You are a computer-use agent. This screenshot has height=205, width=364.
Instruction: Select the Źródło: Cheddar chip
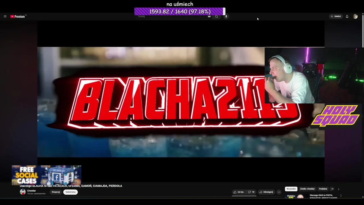pyautogui.click(x=307, y=189)
